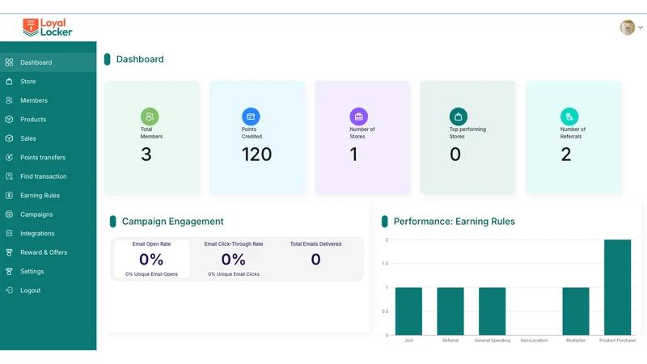This screenshot has height=364, width=647.
Task: Click the Total Members count 3
Action: coord(146,154)
